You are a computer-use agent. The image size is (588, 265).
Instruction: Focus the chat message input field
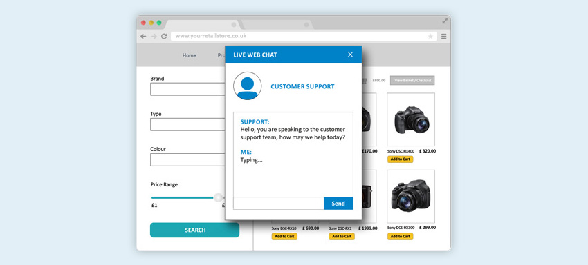point(278,204)
